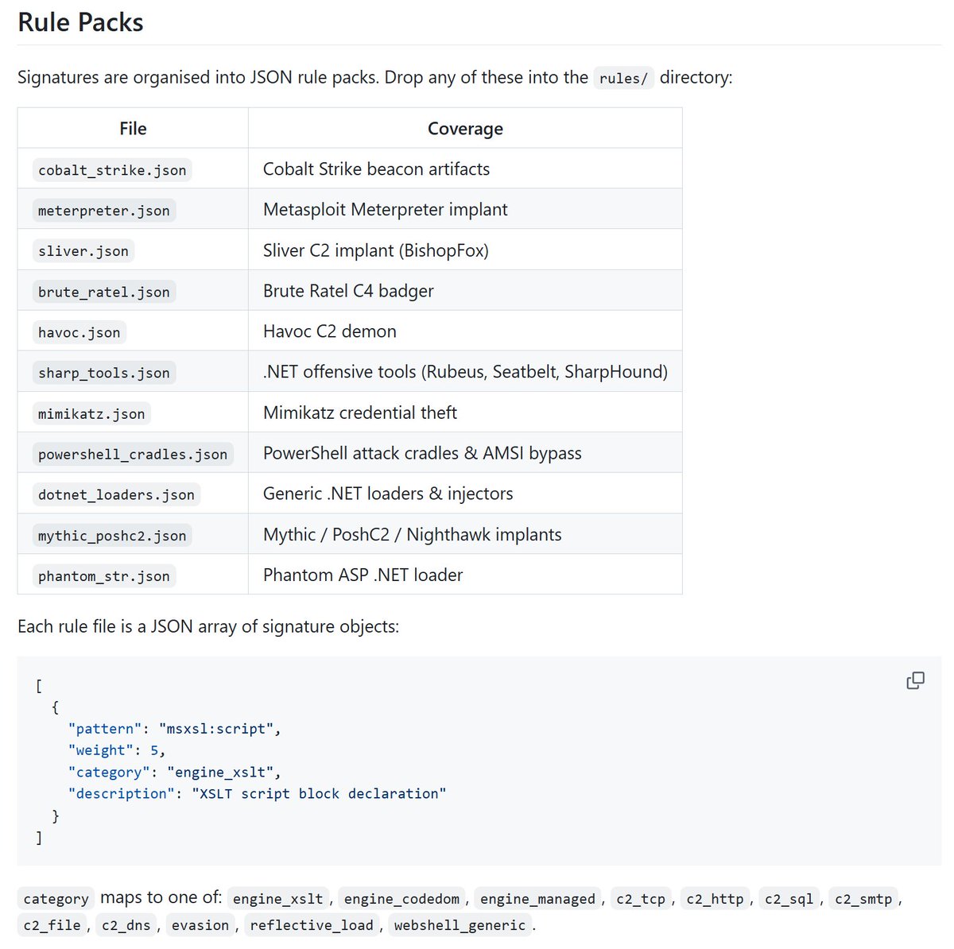Click the Metasploit Meterpreter implant cell
Viewport: 954px width, 949px height.
pos(465,209)
